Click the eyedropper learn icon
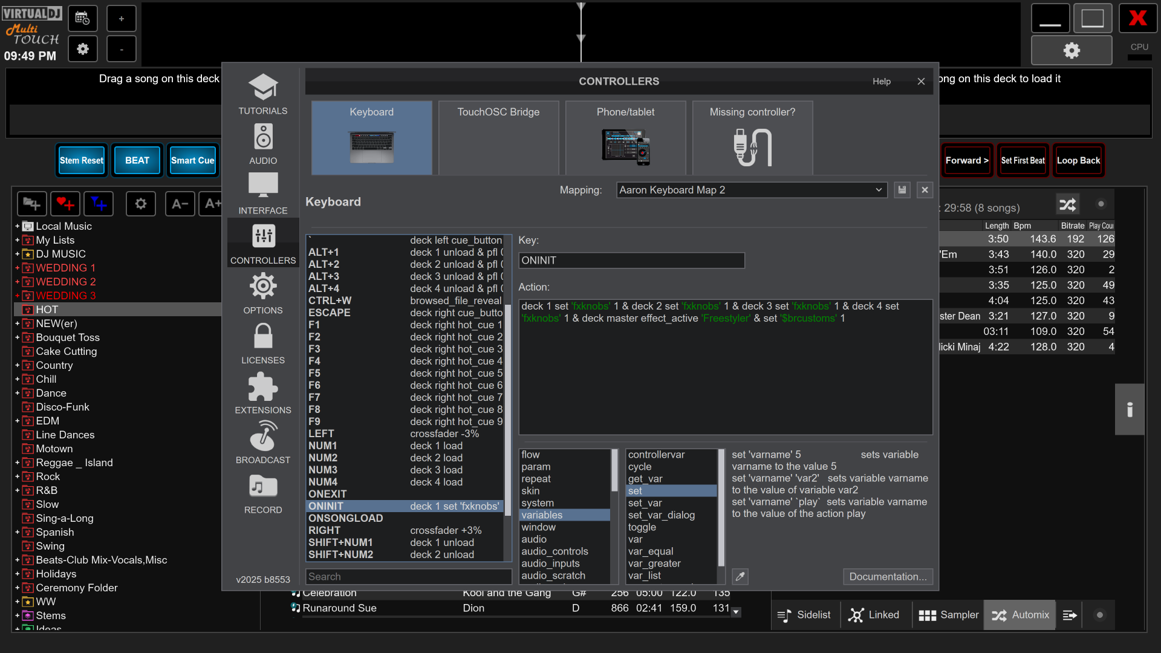The height and width of the screenshot is (653, 1161). 740,576
